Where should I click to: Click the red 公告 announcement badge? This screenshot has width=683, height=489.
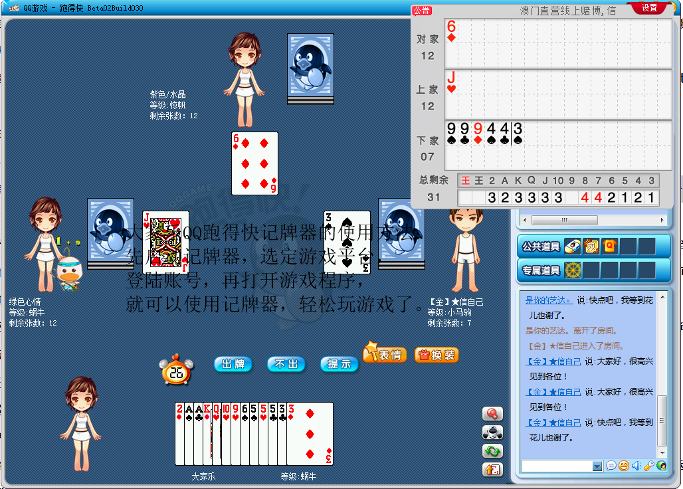coord(421,11)
